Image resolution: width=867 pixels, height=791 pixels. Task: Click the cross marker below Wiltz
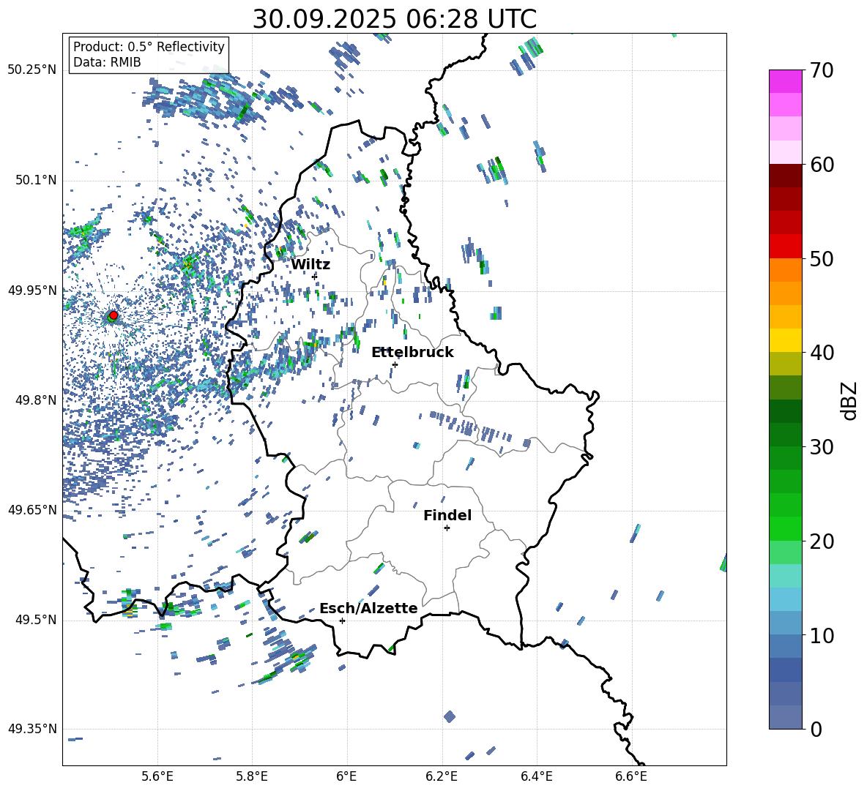pyautogui.click(x=315, y=276)
